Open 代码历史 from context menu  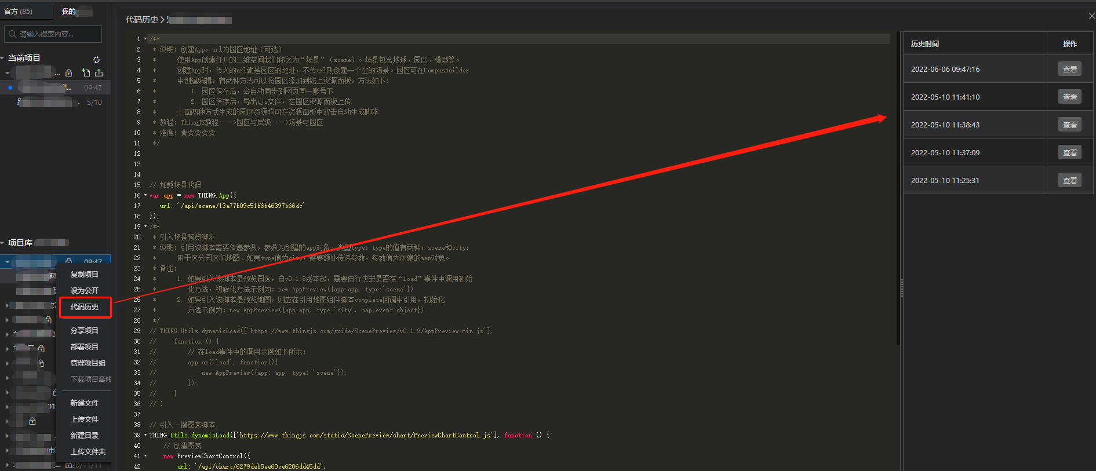85,306
